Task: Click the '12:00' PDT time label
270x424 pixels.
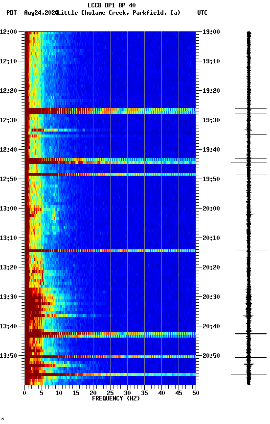Action: point(8,32)
